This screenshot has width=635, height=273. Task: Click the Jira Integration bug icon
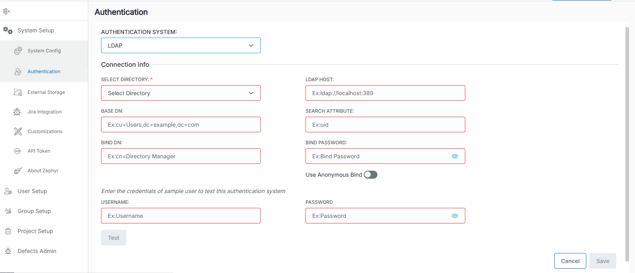[x=17, y=112]
